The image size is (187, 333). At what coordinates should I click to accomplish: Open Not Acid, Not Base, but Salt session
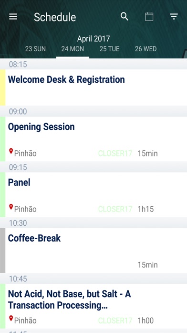(x=93, y=306)
